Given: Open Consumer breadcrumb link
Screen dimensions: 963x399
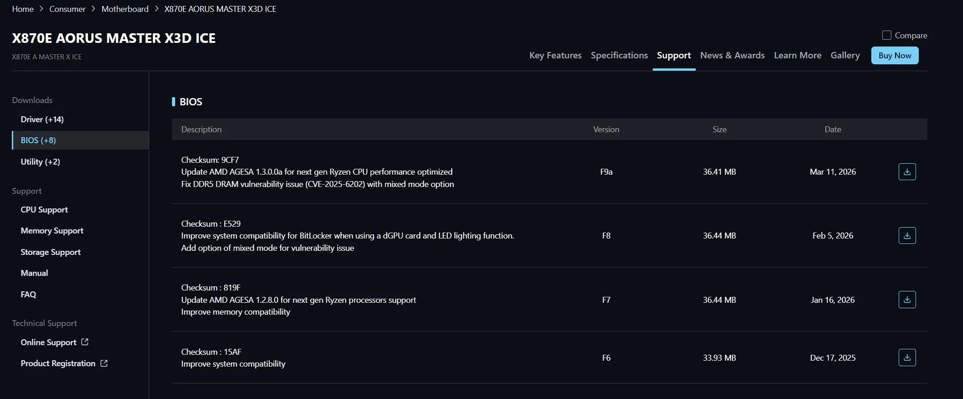Looking at the screenshot, I should (67, 9).
